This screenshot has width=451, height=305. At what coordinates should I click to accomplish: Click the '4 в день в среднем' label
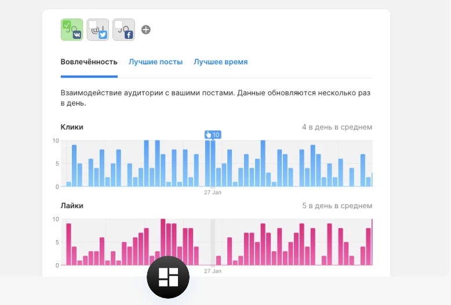(x=337, y=127)
